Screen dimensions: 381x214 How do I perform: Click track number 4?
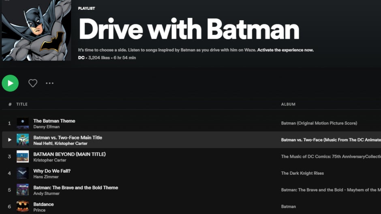tap(9, 173)
